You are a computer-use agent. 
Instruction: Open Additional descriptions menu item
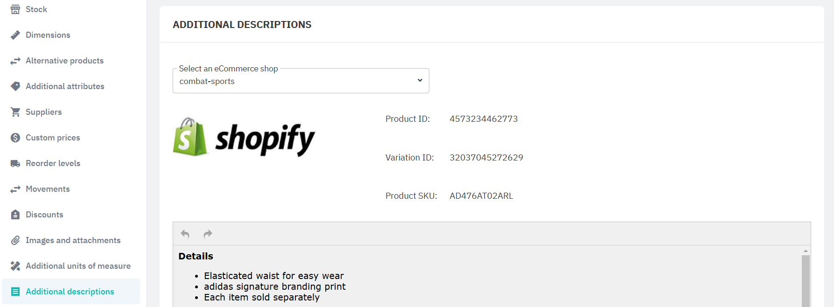point(70,292)
